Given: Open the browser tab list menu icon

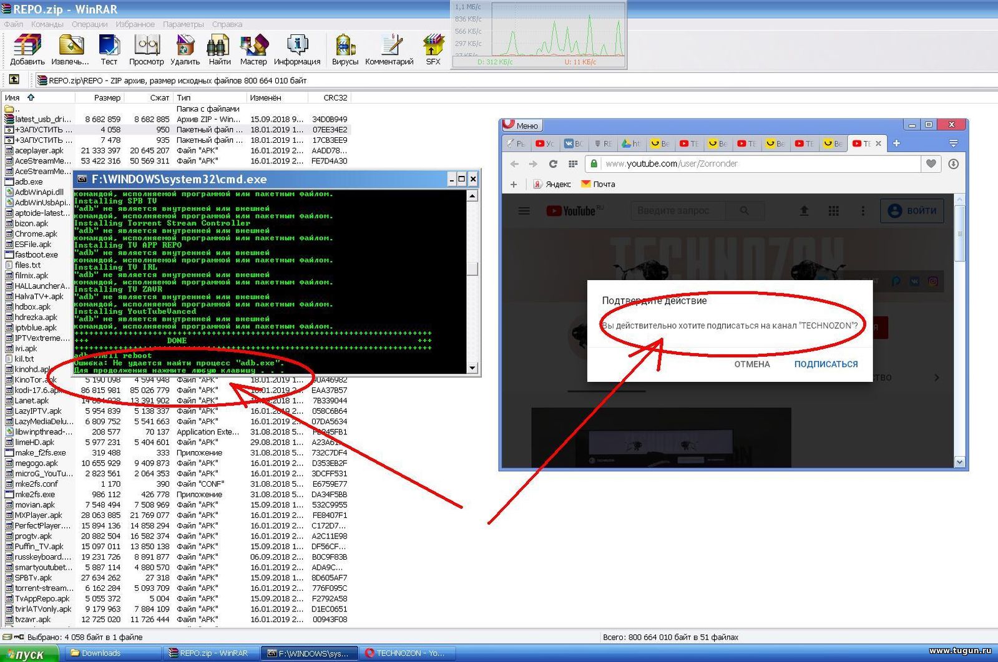Looking at the screenshot, I should [x=954, y=144].
